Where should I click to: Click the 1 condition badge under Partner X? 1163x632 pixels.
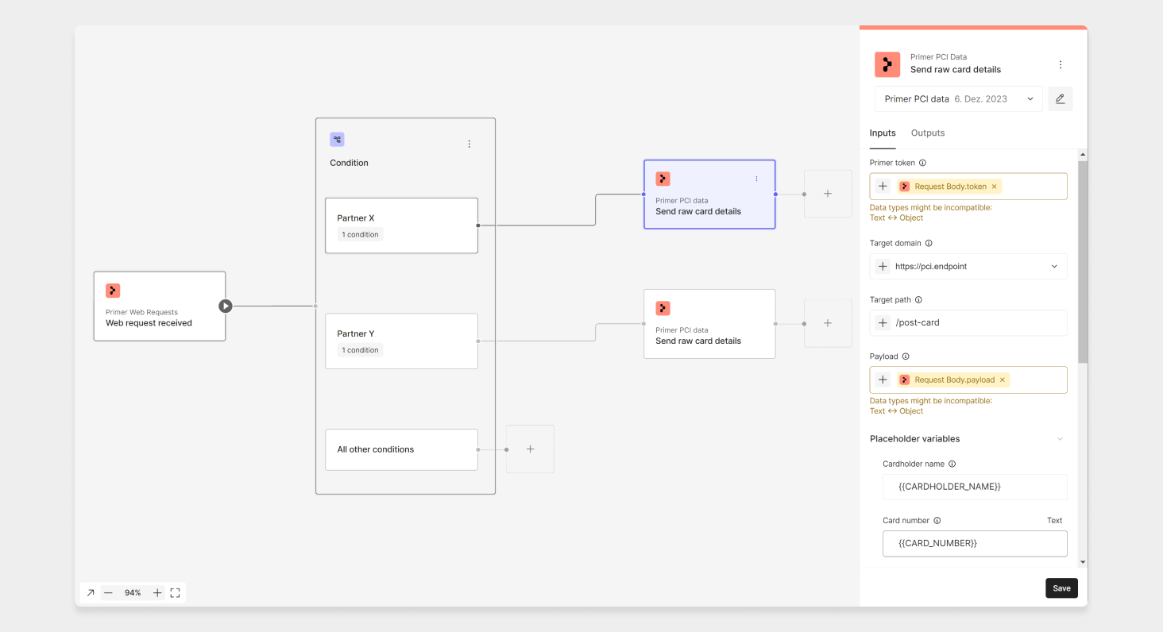point(360,234)
